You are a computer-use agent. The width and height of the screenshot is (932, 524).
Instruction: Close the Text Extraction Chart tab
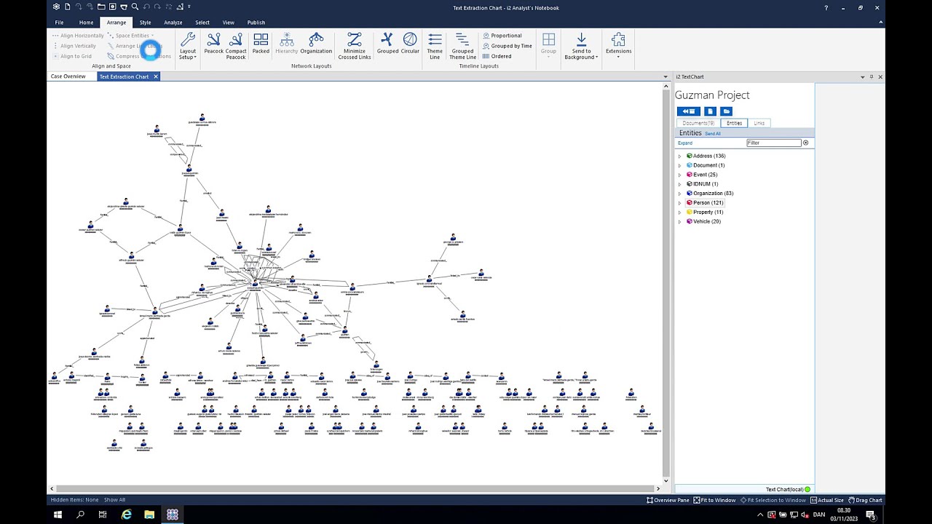[x=155, y=76]
